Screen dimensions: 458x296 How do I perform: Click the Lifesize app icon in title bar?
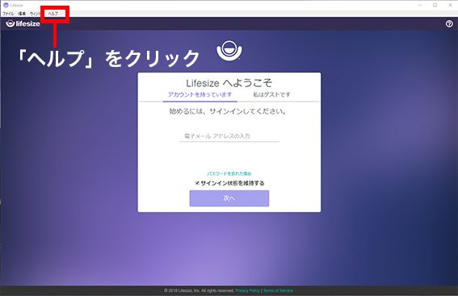[x=6, y=5]
